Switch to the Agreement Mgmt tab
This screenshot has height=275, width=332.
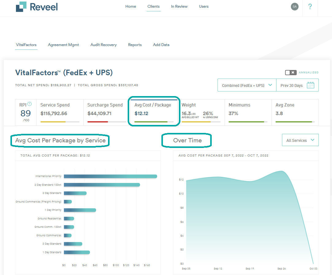pos(63,45)
